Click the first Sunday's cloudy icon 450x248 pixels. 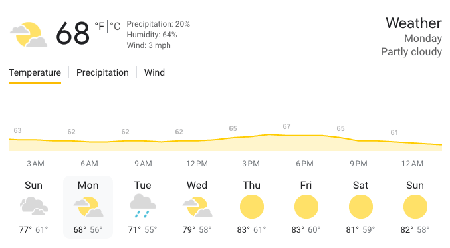pyautogui.click(x=34, y=206)
